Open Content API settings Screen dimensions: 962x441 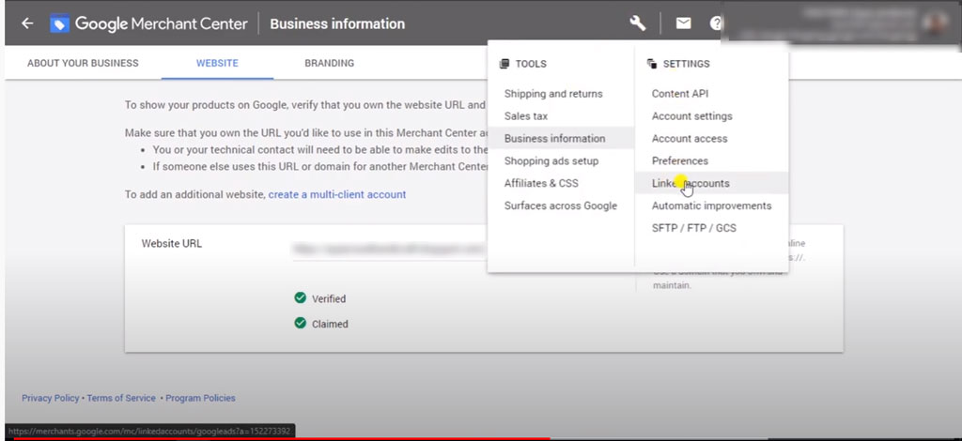point(680,94)
